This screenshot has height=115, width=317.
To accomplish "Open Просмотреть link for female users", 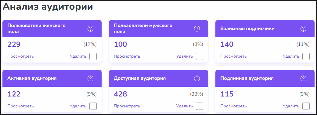I will pyautogui.click(x=21, y=56).
